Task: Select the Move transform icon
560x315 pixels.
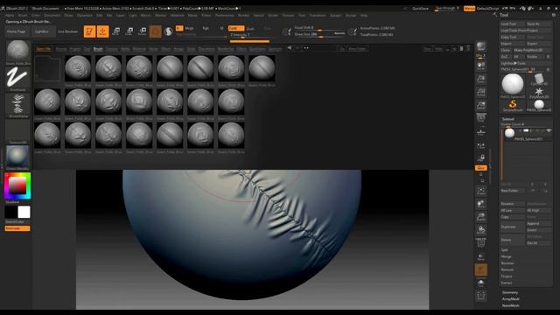Action: tap(116, 31)
